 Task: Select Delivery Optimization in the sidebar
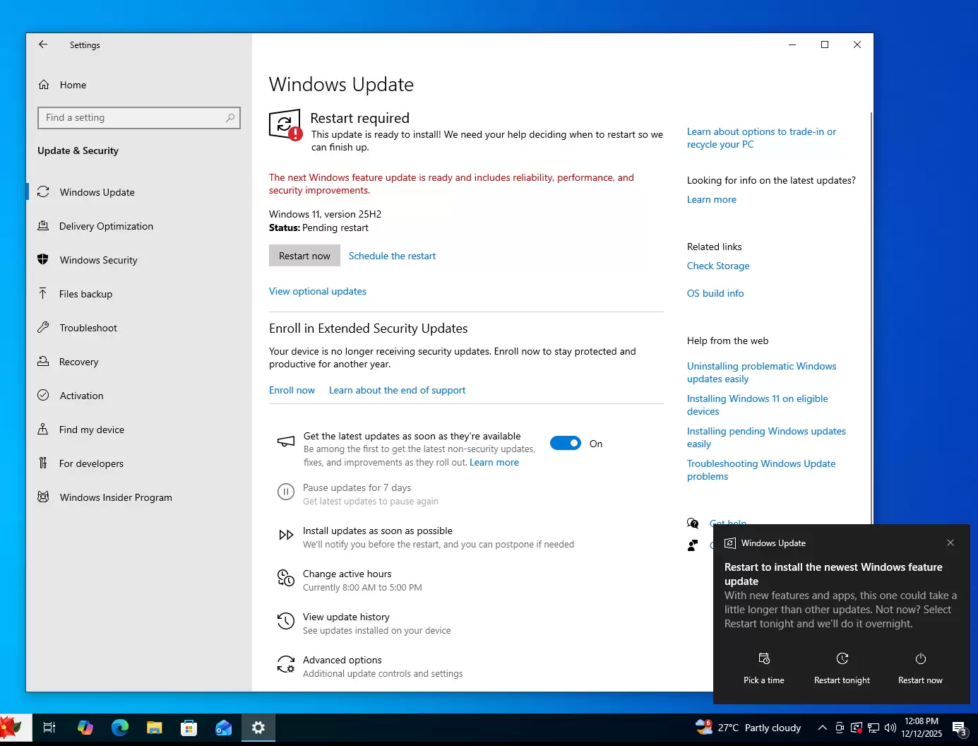(x=106, y=226)
